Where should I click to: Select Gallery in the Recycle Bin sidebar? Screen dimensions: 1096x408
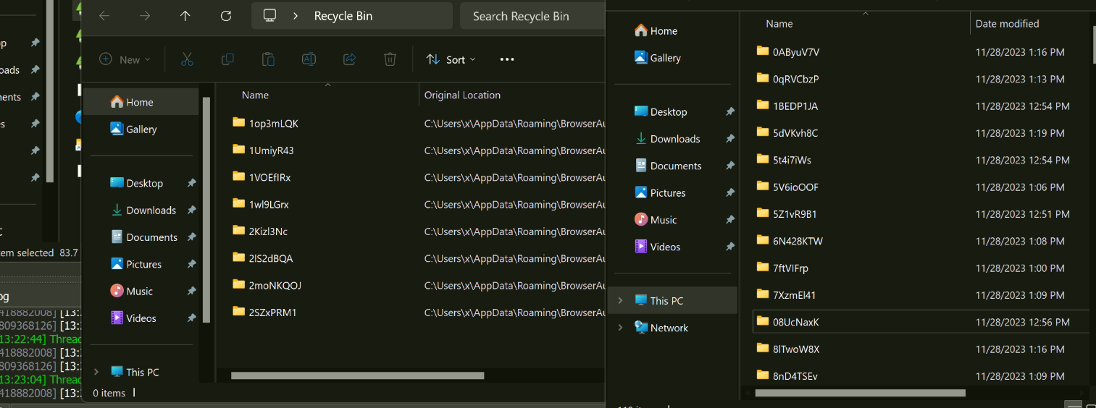pyautogui.click(x=141, y=129)
